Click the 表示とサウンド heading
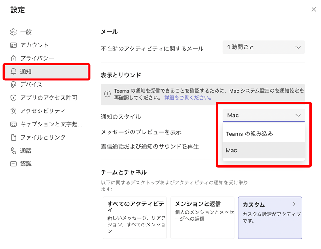The height and width of the screenshot is (249, 321). (121, 75)
